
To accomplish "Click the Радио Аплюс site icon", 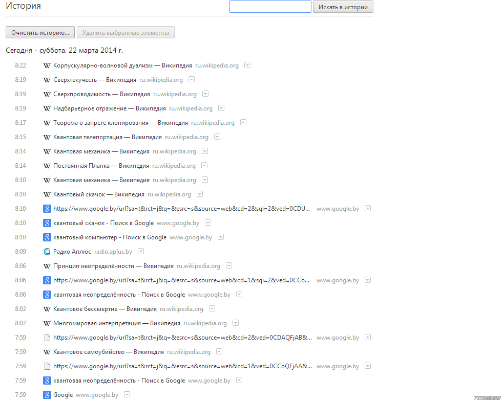I will (x=47, y=252).
